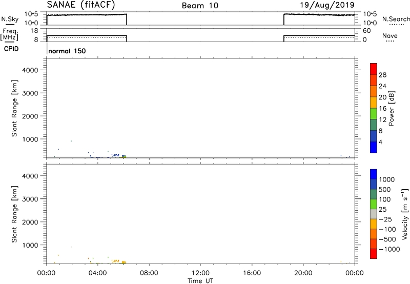Viewport: 410px width, 284px height.
Task: Click the 'Time UT' axis label
Action: tap(200, 281)
